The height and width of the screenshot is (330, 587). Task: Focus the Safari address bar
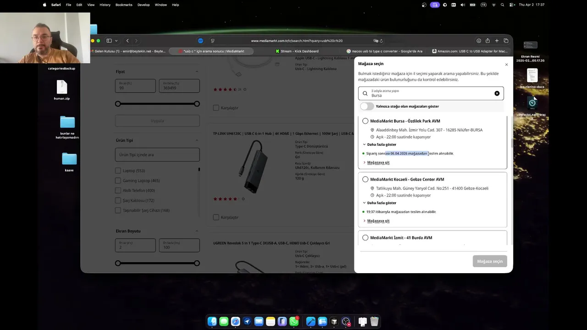(x=297, y=41)
